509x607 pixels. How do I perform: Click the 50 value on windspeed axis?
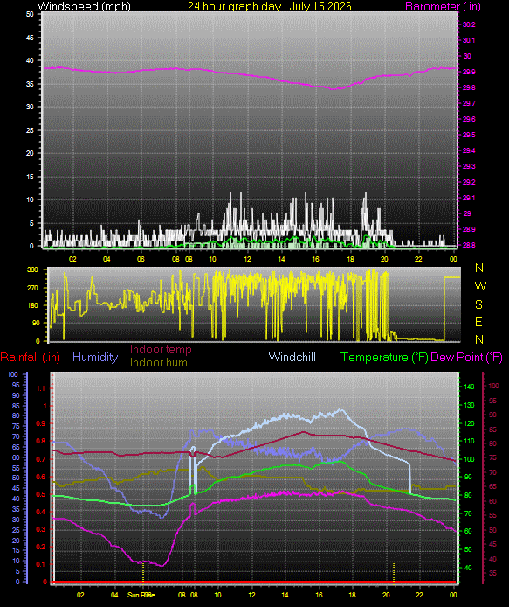[x=30, y=14]
